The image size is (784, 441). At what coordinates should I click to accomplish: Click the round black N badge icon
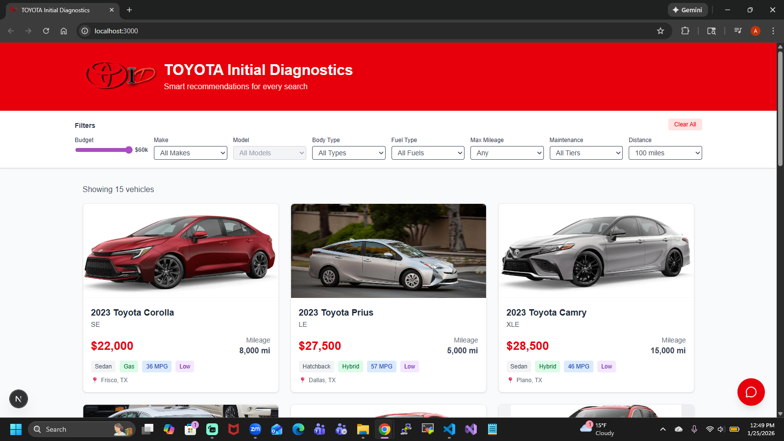[19, 399]
